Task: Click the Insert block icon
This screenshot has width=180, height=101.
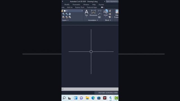Action: coord(106,12)
